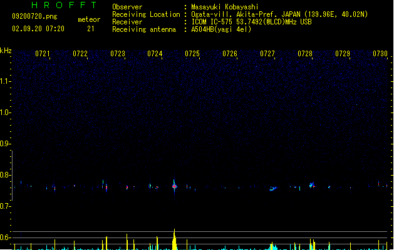
Task: Click the Receiving antenna label
Action: (x=144, y=29)
